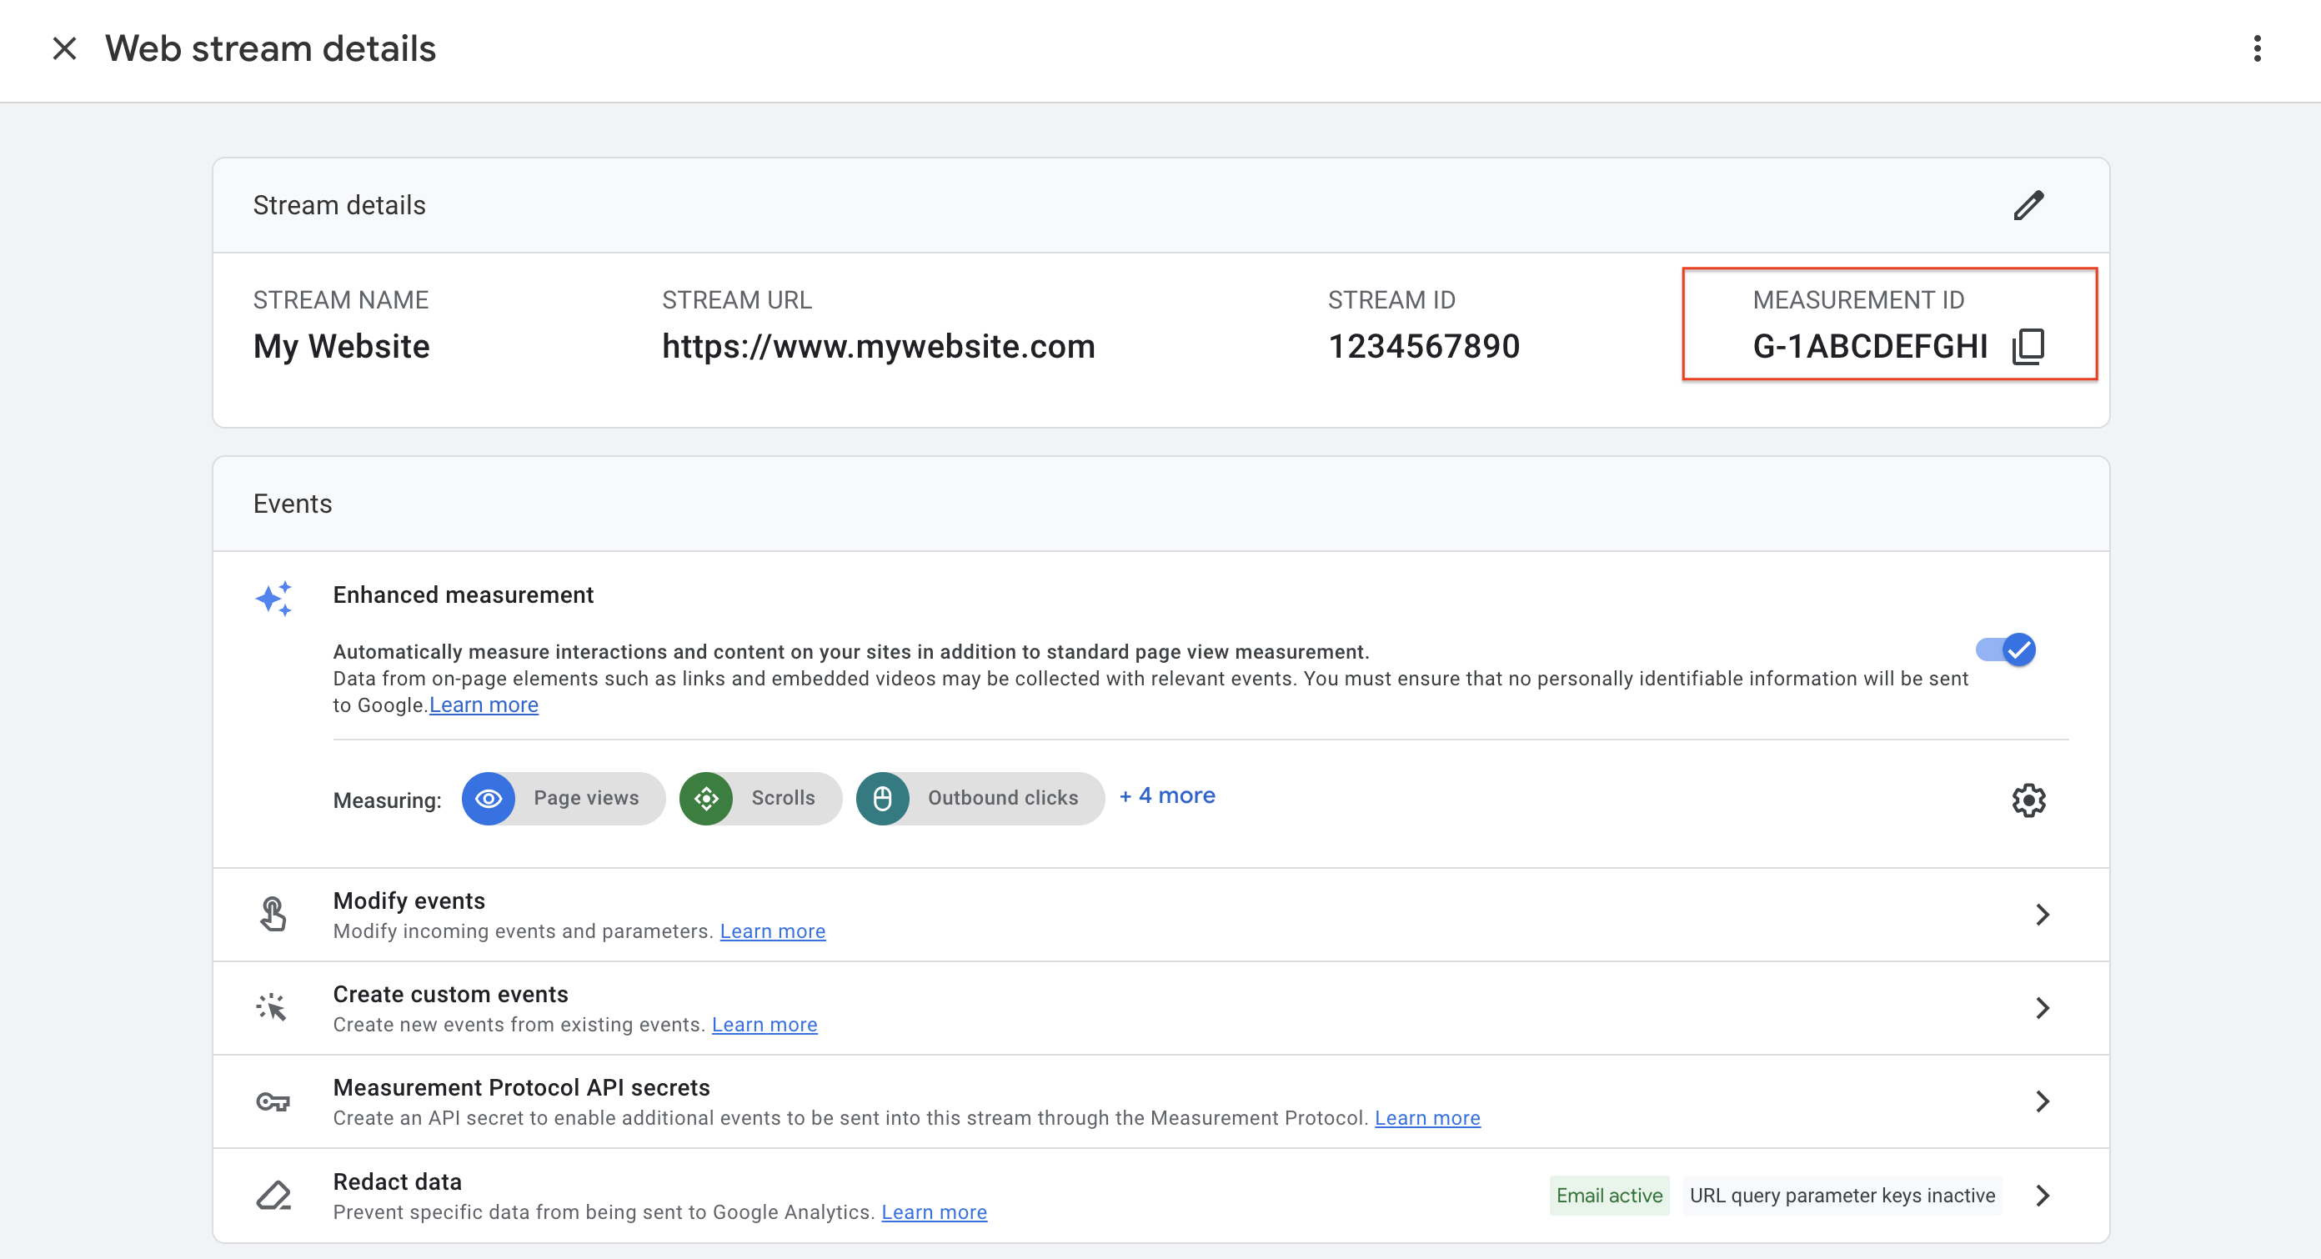Expand Measurement Protocol API secrets chevron
Screen dimensions: 2321x1259
(x=2043, y=1101)
